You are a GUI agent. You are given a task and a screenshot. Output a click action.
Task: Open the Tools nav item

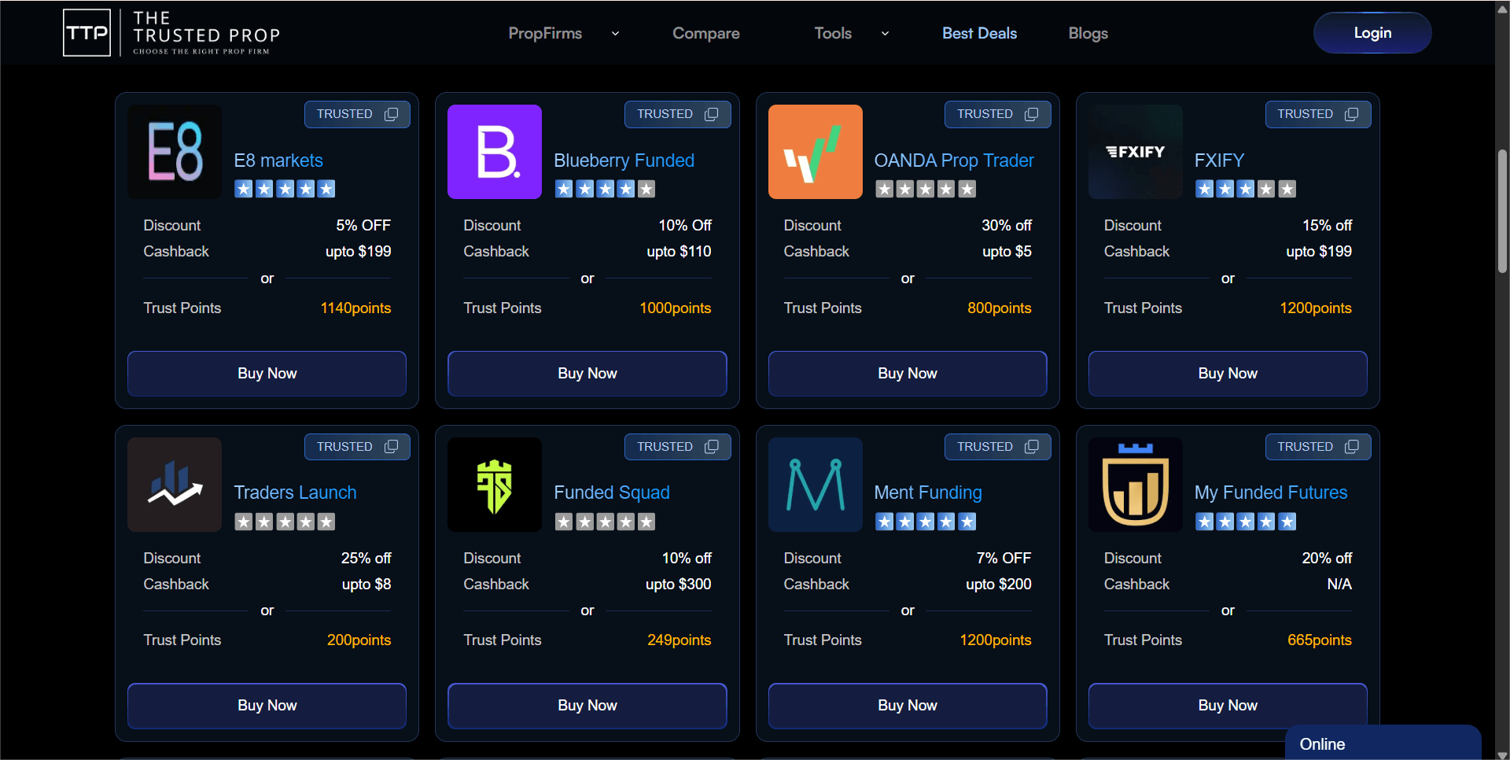[x=833, y=33]
